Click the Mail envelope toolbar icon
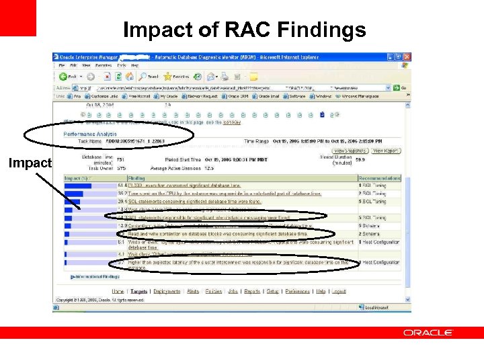Viewport: 484px width, 363px height. point(211,77)
